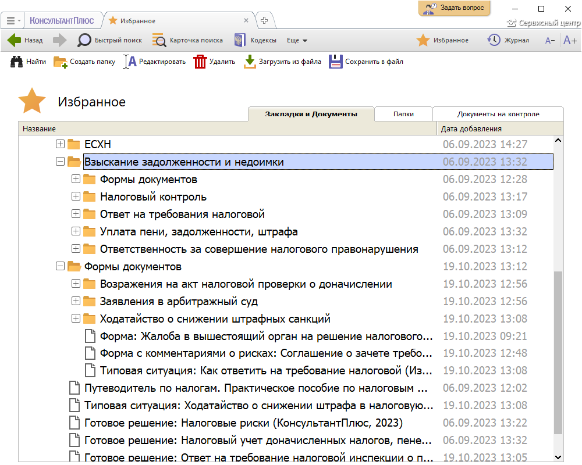582x465 pixels.
Task: Collapse Взыскание задолженности и недоимки folder
Action: point(60,162)
